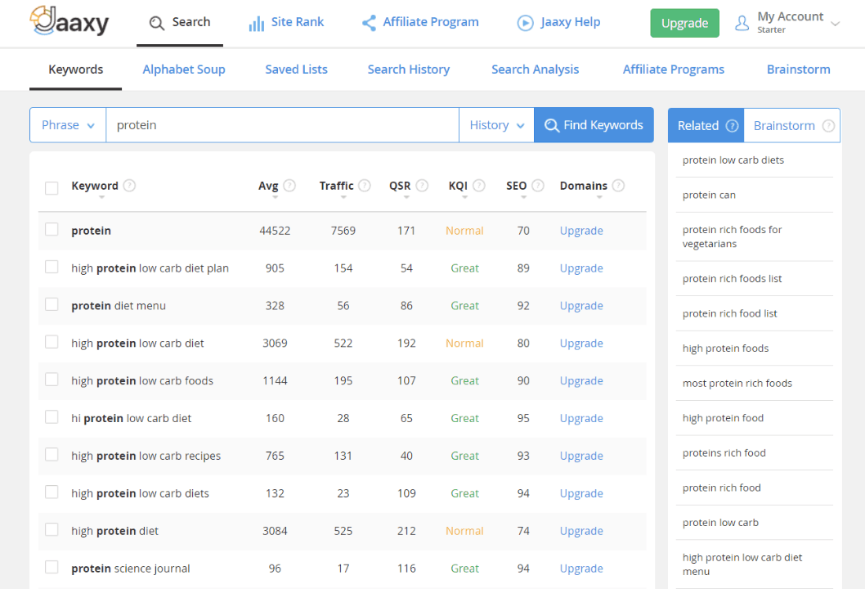Open the Phrase dropdown
The height and width of the screenshot is (589, 865).
pos(68,125)
